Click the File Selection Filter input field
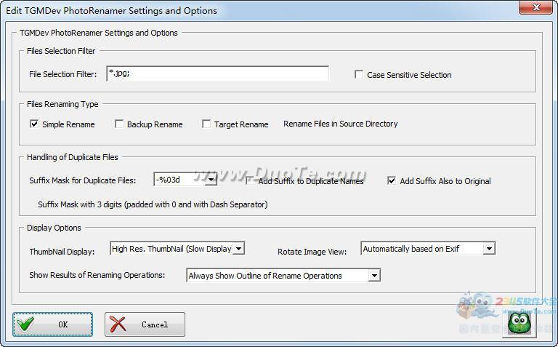558x347 pixels. 217,73
